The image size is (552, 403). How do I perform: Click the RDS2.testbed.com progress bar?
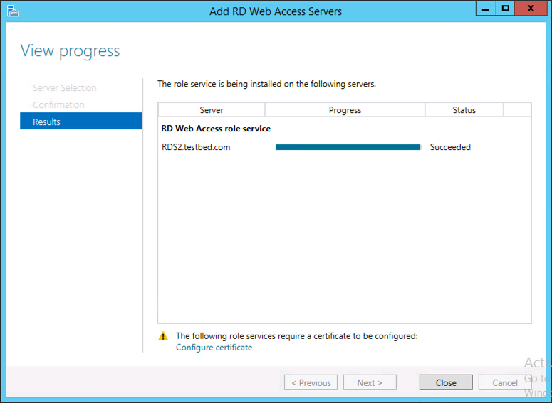click(348, 147)
